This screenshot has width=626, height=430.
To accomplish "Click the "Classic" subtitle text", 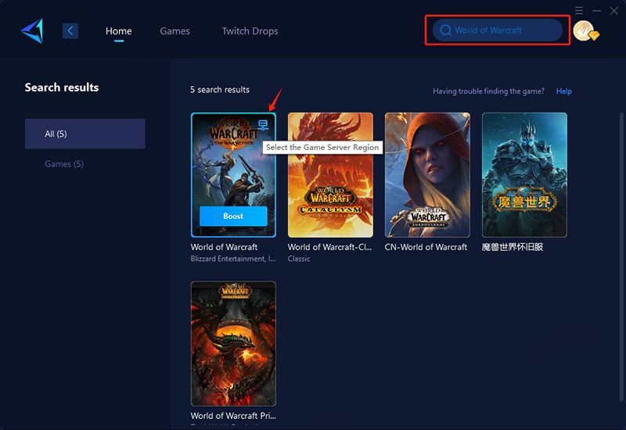I will [x=299, y=259].
